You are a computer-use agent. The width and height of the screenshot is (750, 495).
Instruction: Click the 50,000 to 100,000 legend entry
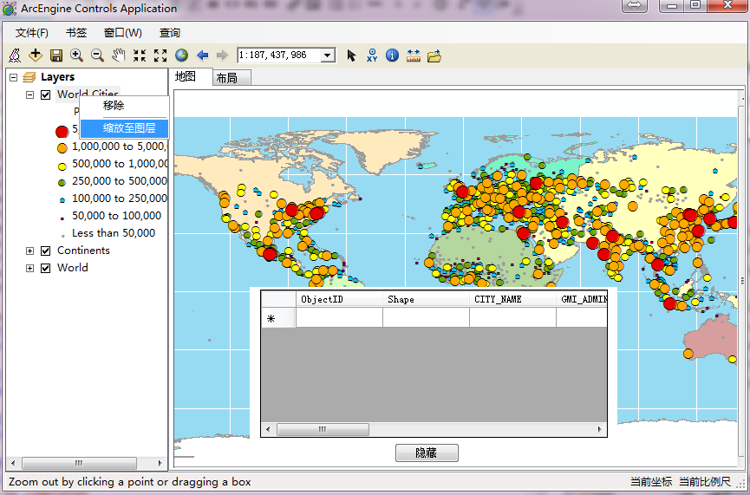click(x=116, y=216)
